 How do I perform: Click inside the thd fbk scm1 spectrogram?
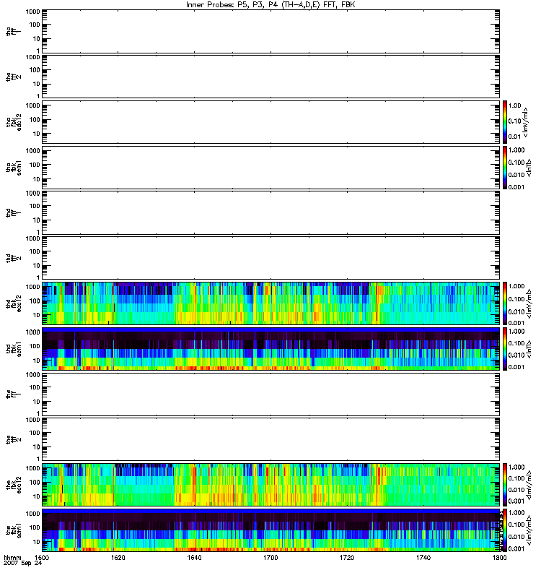click(271, 349)
